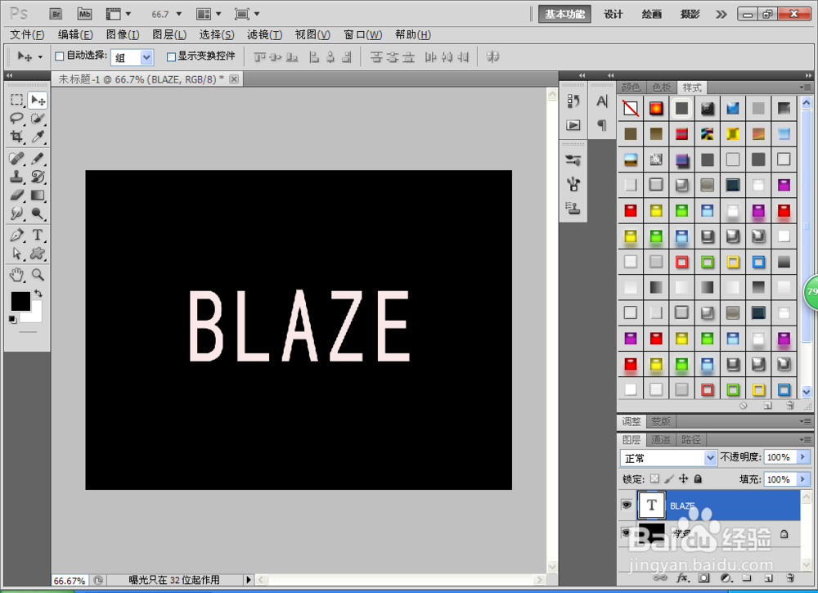818x593 pixels.
Task: Toggle lock transparent pixels
Action: click(x=654, y=478)
